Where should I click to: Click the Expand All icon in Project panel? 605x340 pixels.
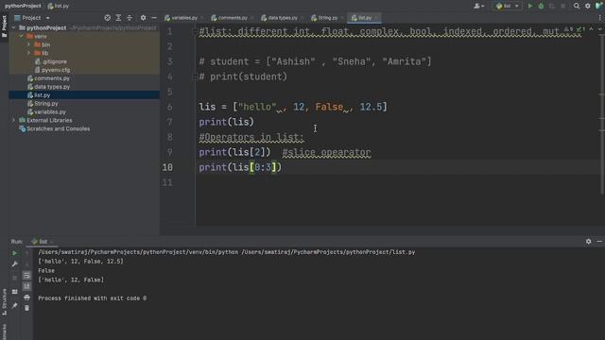(x=118, y=18)
